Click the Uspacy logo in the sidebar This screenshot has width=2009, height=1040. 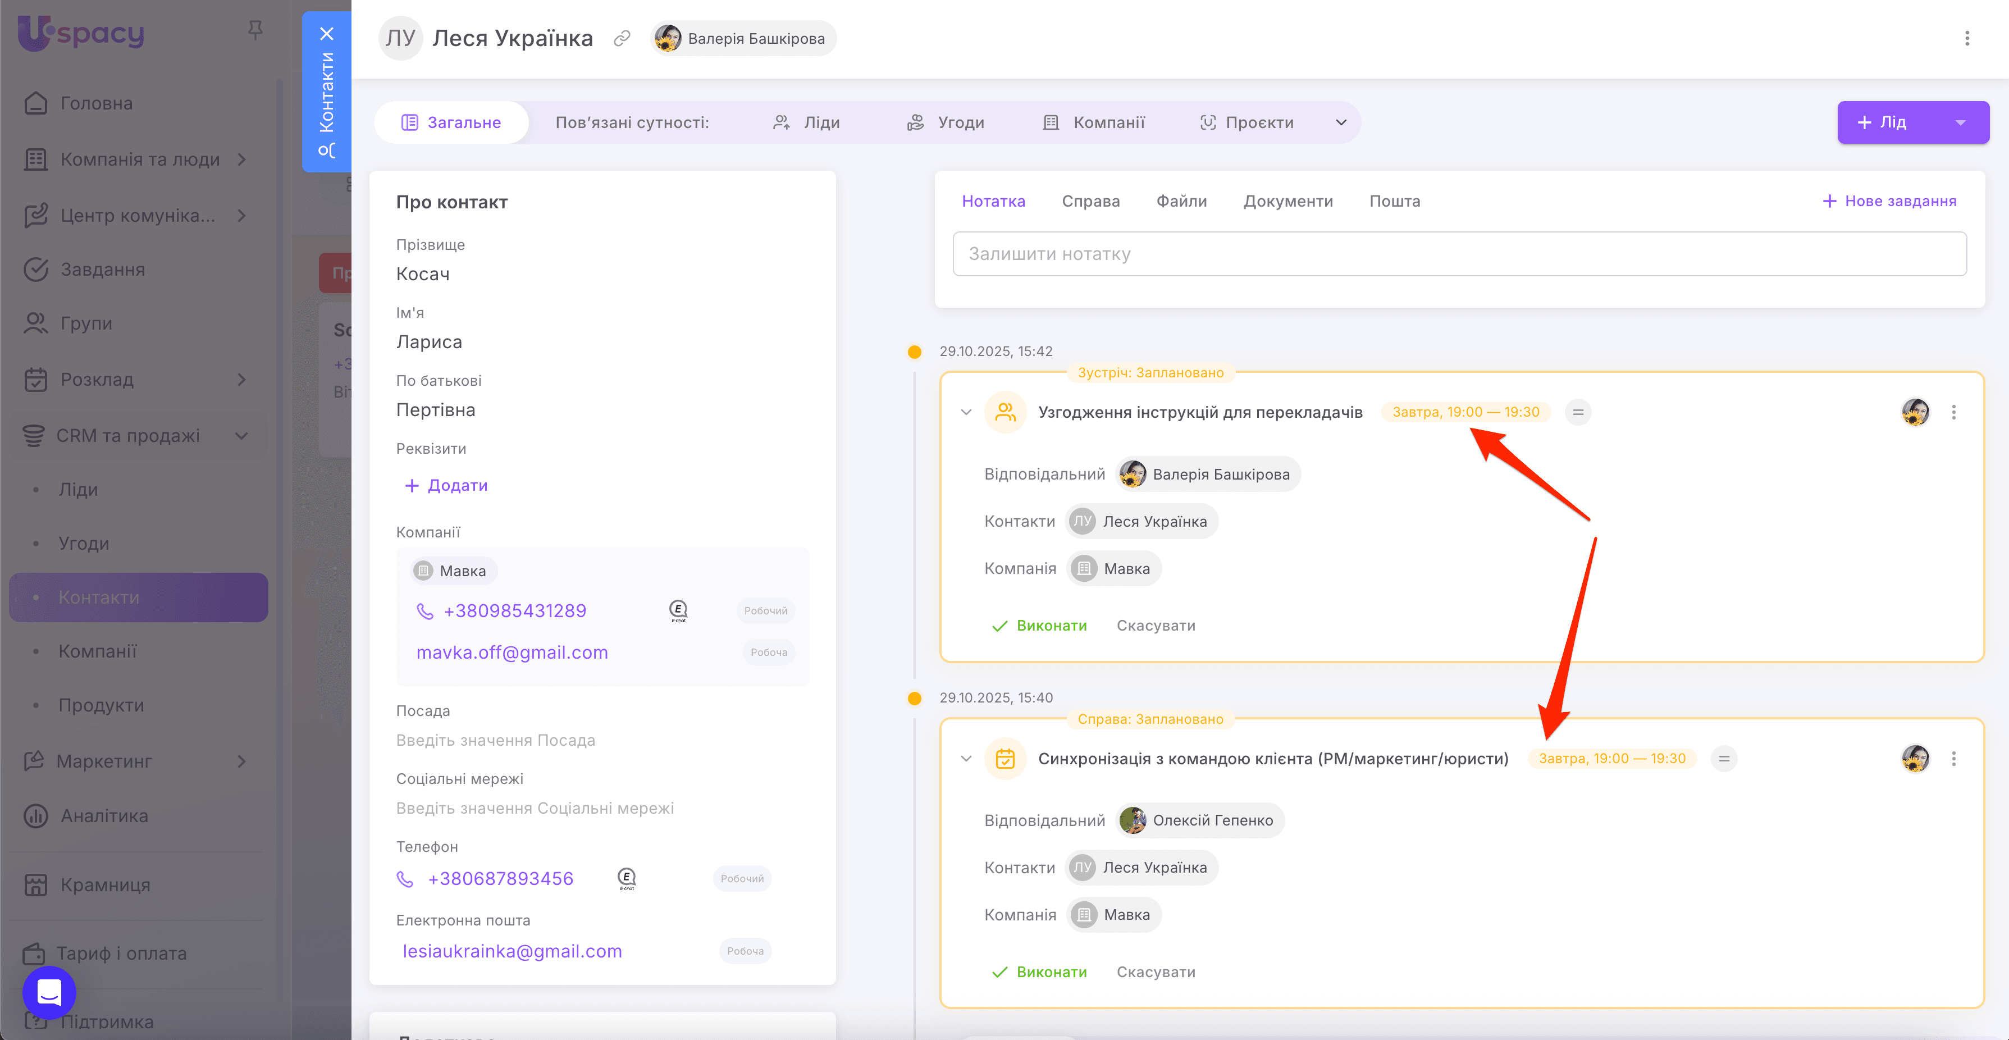tap(80, 33)
